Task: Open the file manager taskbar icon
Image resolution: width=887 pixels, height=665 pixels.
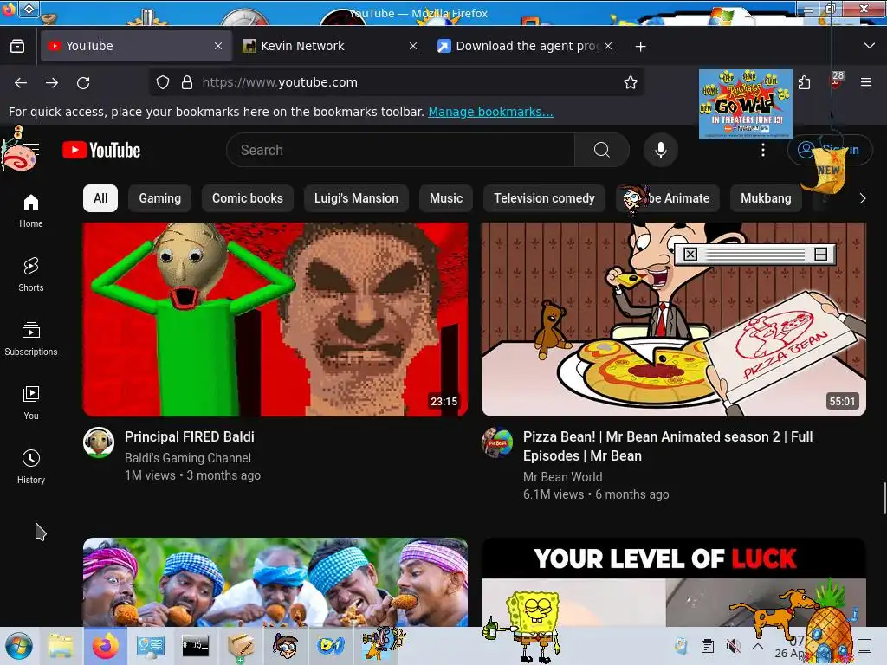Action: click(x=61, y=646)
